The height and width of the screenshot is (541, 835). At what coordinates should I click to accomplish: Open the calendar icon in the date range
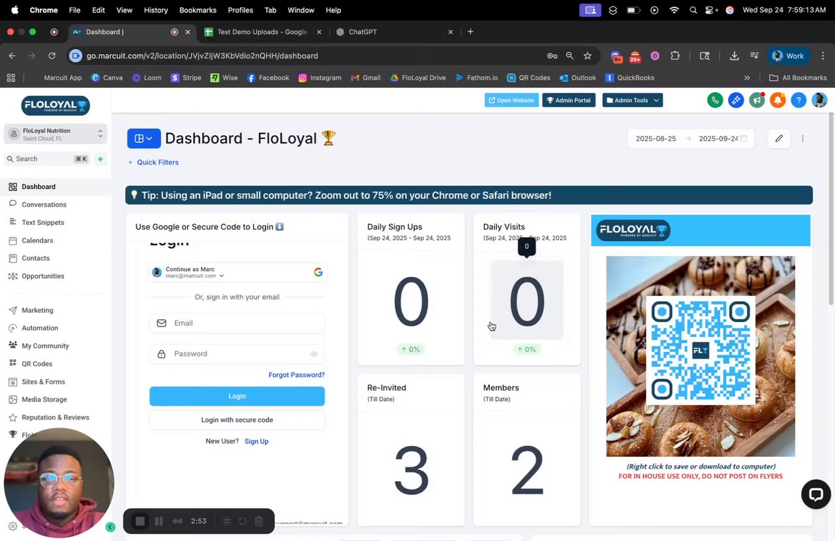point(744,138)
